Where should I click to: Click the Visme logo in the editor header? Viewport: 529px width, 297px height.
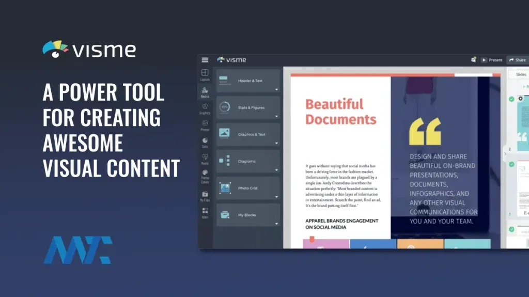[x=231, y=60]
